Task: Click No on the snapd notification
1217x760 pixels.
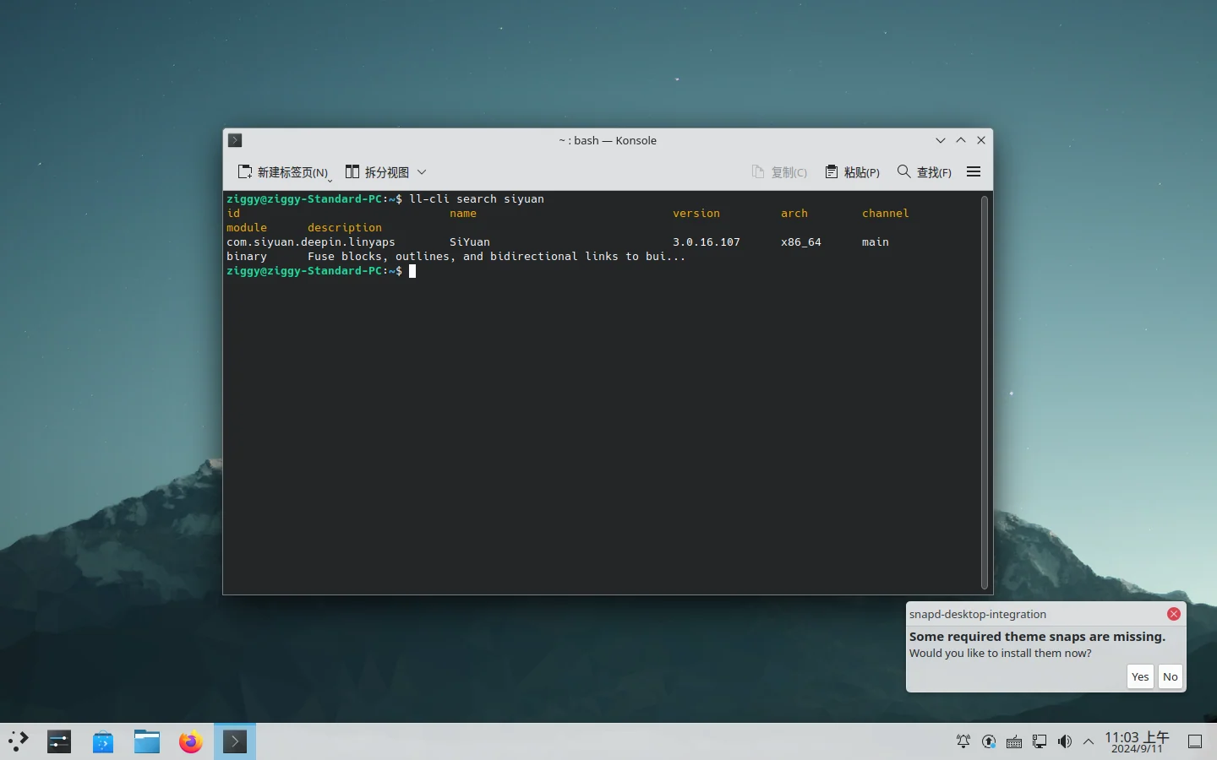Action: [x=1171, y=676]
